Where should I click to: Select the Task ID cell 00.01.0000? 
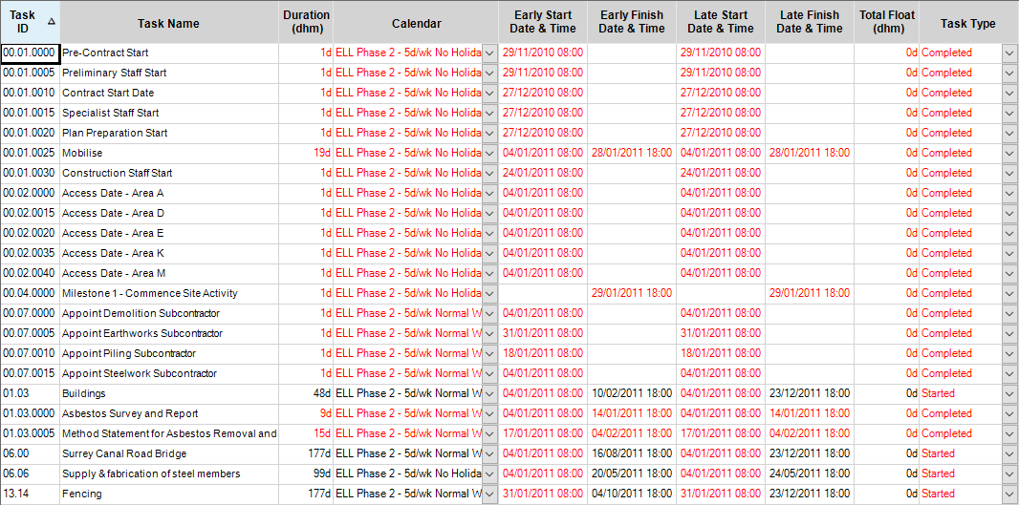[x=30, y=53]
